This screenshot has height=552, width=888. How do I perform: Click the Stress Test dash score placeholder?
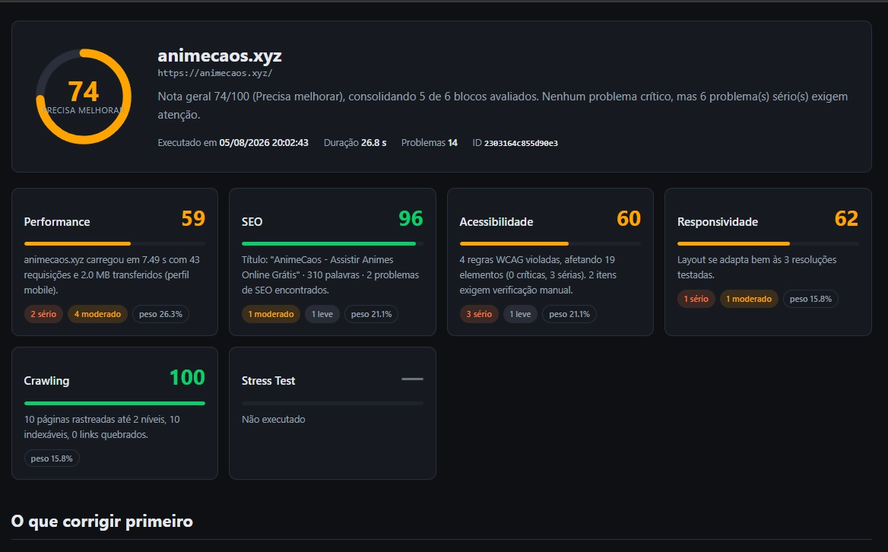pyautogui.click(x=412, y=379)
